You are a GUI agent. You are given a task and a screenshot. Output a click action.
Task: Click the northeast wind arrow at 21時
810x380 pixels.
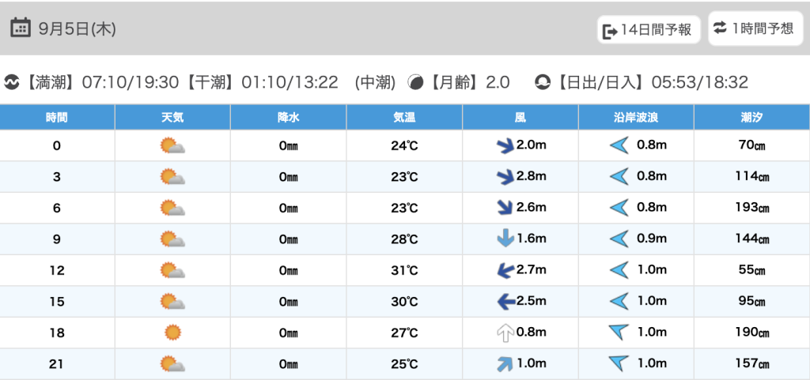503,363
